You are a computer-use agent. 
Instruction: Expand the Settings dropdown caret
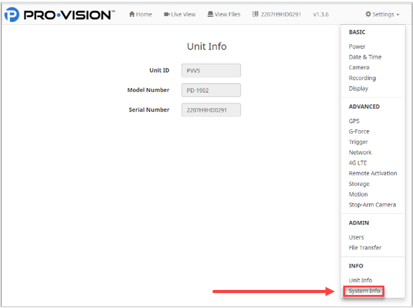(x=397, y=15)
